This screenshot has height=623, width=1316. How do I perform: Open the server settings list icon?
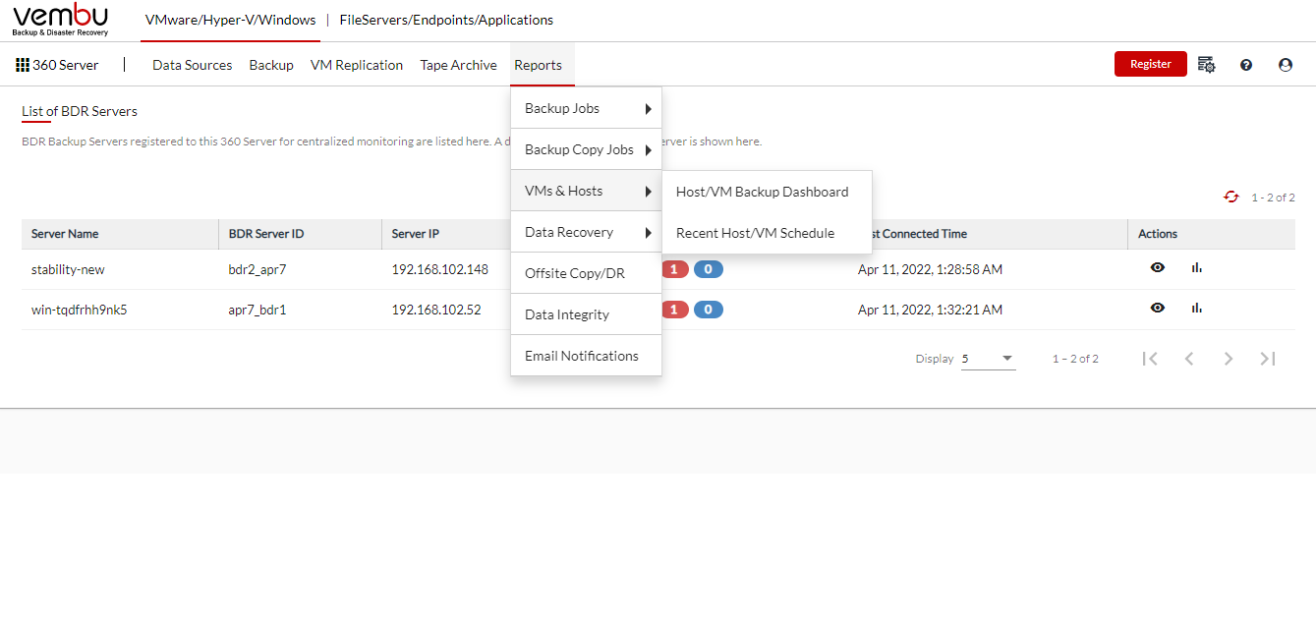tap(1207, 65)
